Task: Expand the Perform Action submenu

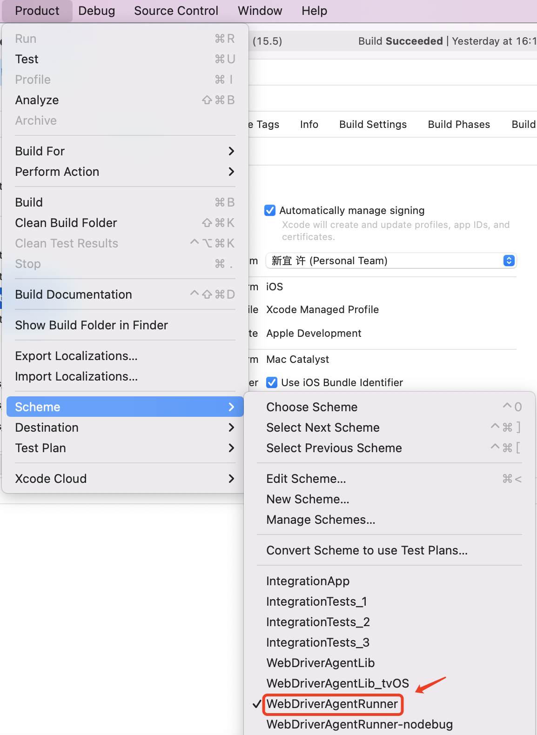Action: (x=125, y=172)
